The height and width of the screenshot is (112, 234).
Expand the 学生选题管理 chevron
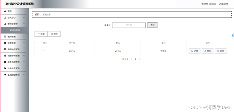[x=24, y=62]
